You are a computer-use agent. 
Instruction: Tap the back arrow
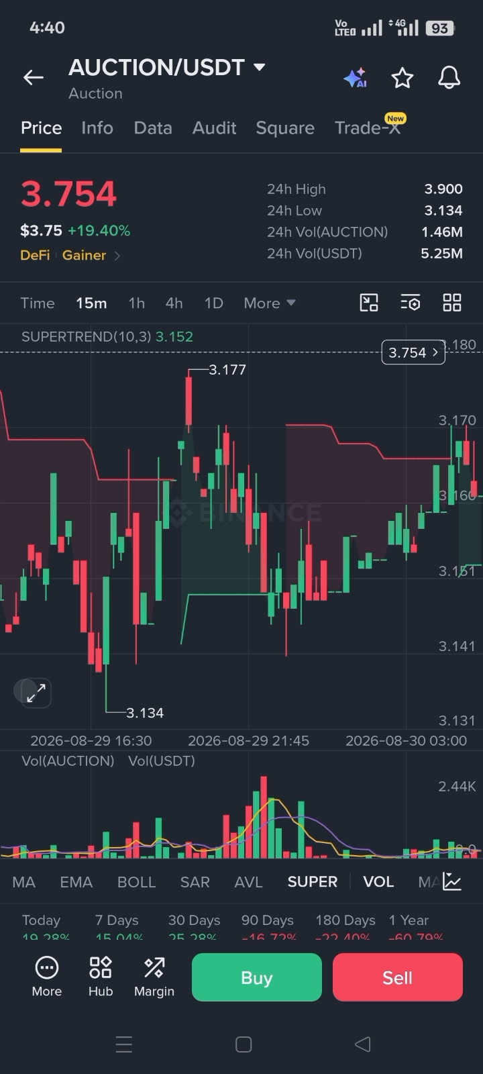point(34,78)
